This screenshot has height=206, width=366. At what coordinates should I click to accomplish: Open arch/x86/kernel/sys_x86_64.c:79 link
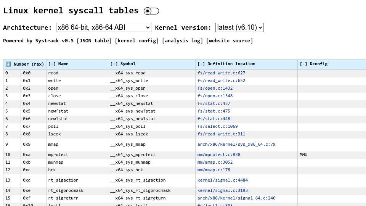[x=236, y=144]
